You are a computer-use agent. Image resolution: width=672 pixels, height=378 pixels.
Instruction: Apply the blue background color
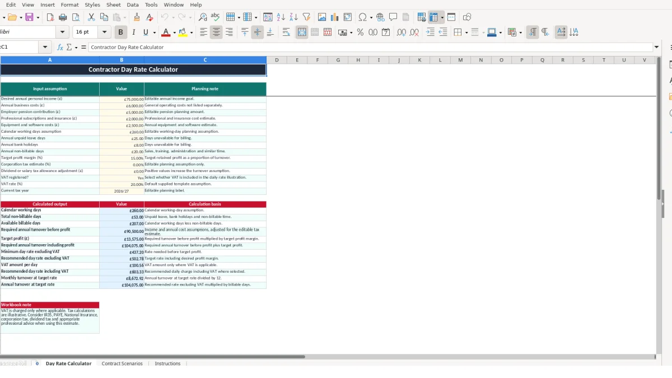point(491,32)
